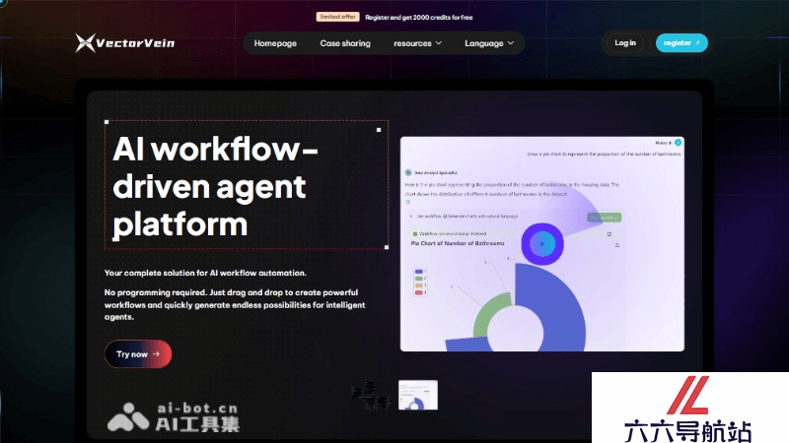Click the share icon in workflow record
The height and width of the screenshot is (443, 789).
(609, 233)
